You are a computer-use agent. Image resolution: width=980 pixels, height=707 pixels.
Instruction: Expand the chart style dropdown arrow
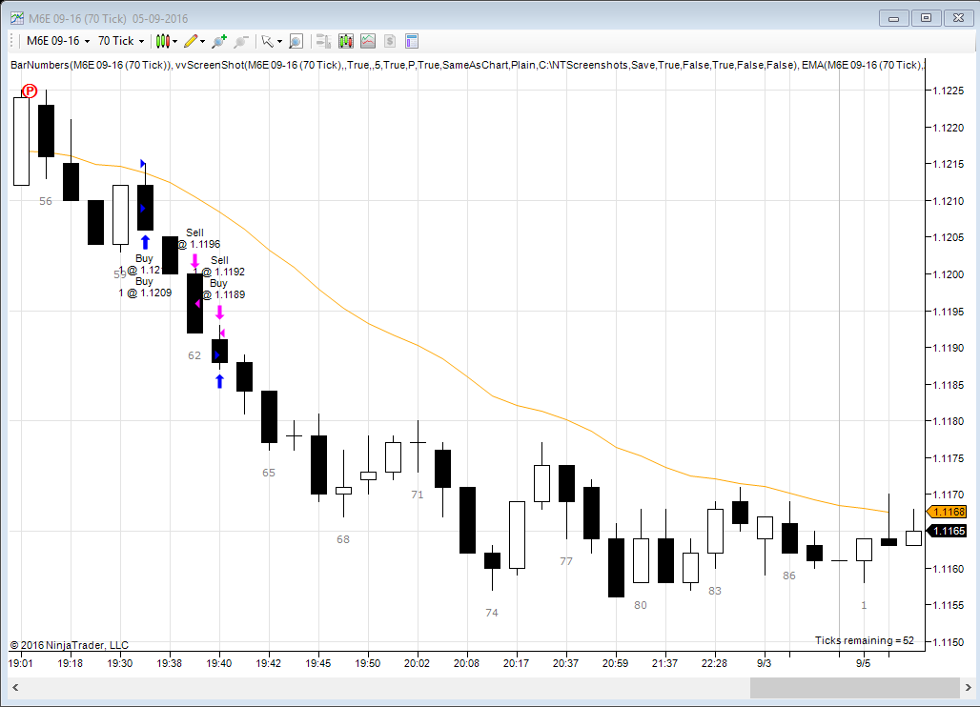point(175,42)
